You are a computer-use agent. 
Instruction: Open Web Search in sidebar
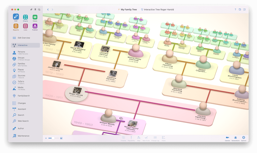click(x=26, y=121)
